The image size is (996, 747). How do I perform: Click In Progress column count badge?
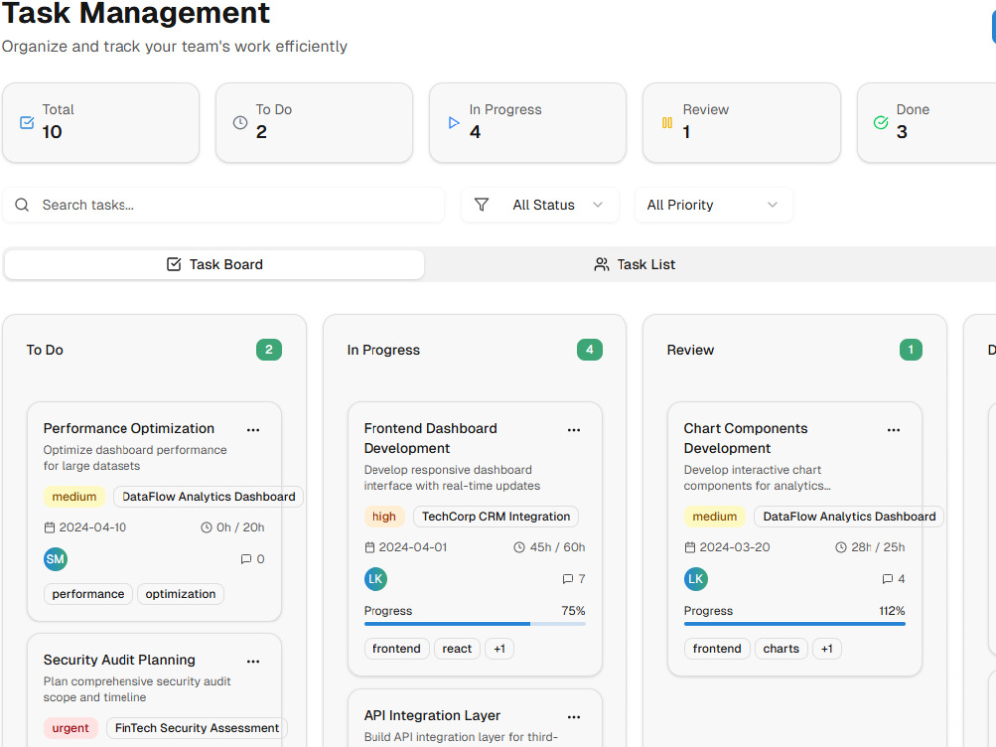point(589,350)
